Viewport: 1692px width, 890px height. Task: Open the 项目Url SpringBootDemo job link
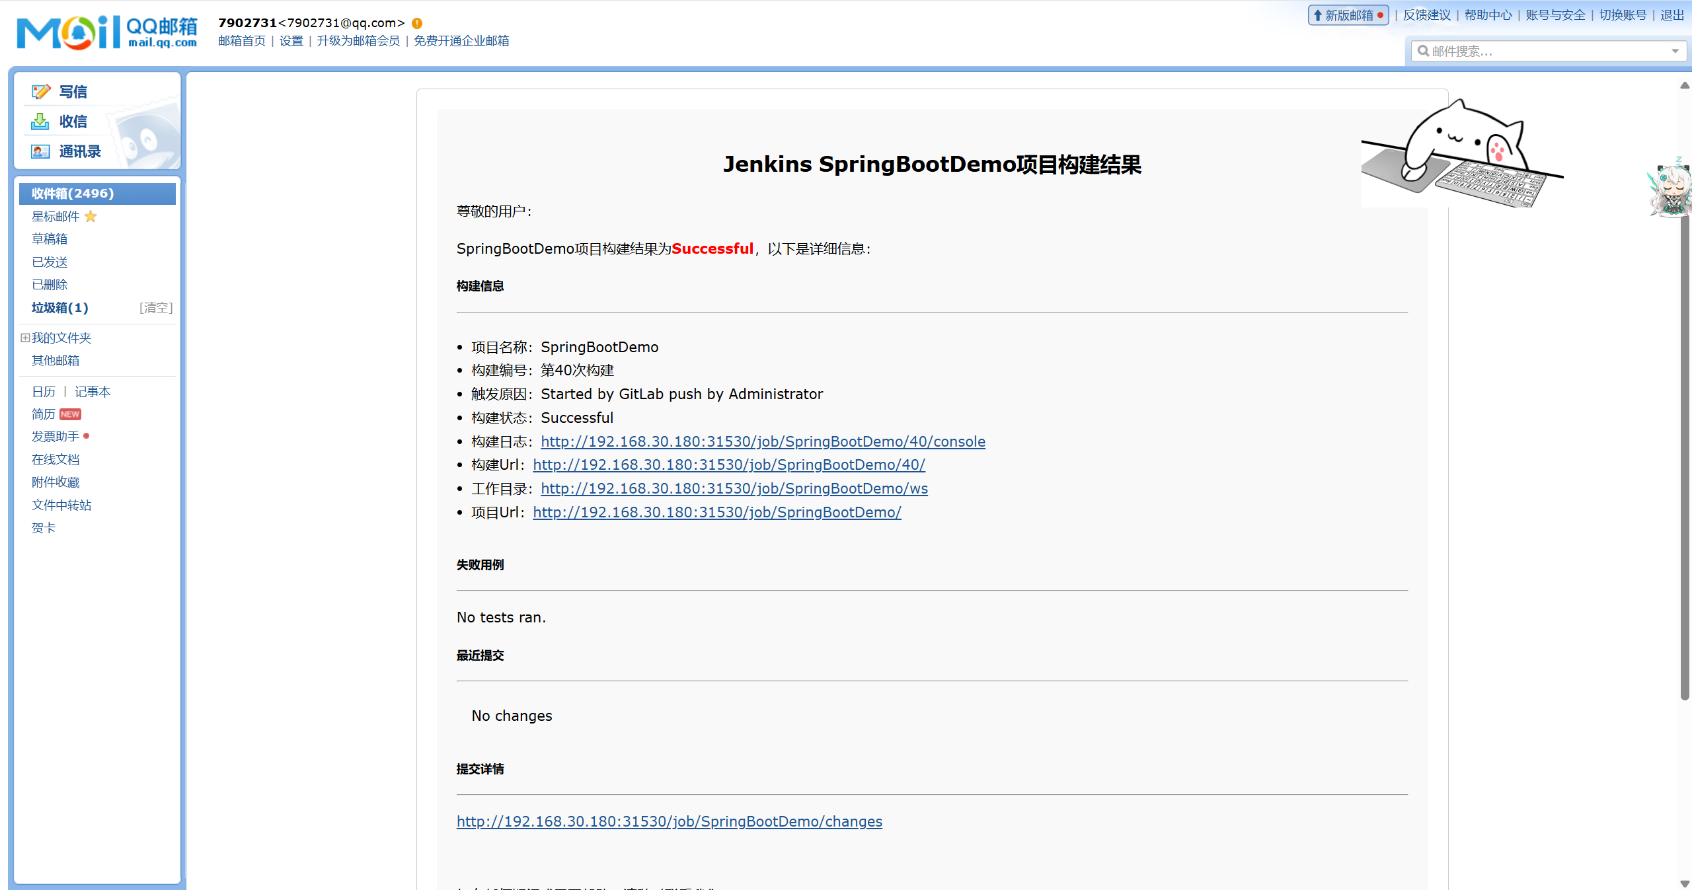(x=717, y=513)
